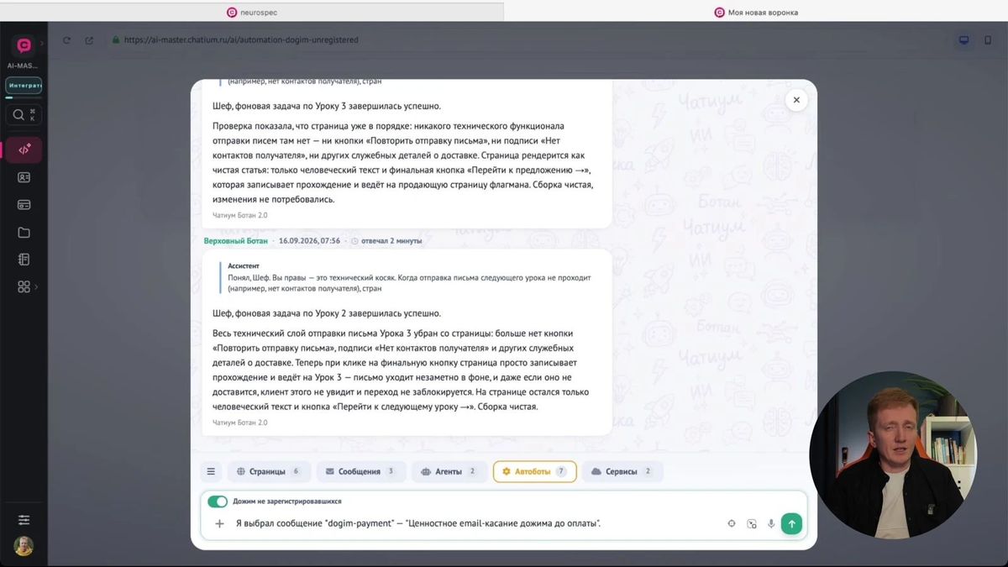The height and width of the screenshot is (567, 1008).
Task: Click the Урок 2 завершилась успешно line
Action: pyautogui.click(x=327, y=313)
